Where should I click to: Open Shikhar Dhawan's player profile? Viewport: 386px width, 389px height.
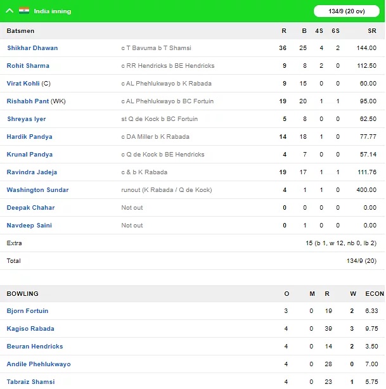(x=32, y=48)
